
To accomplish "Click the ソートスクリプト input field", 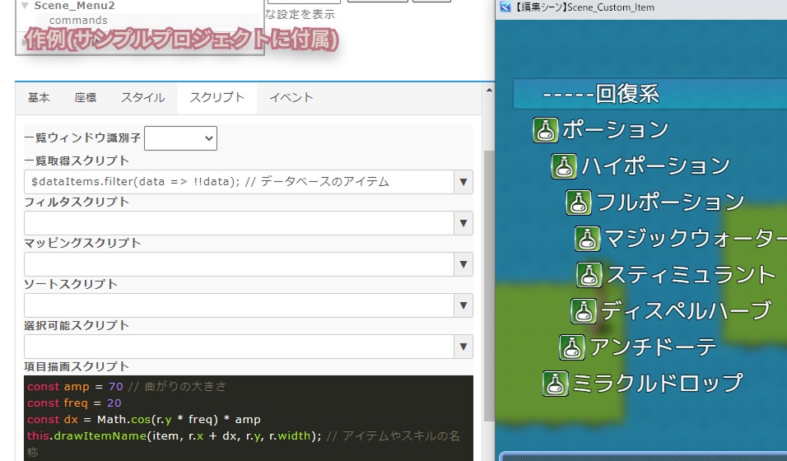I will pyautogui.click(x=239, y=305).
